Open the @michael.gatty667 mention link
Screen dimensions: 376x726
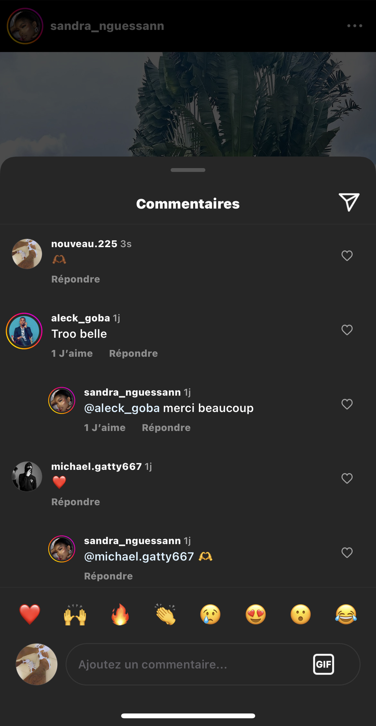[x=139, y=557]
